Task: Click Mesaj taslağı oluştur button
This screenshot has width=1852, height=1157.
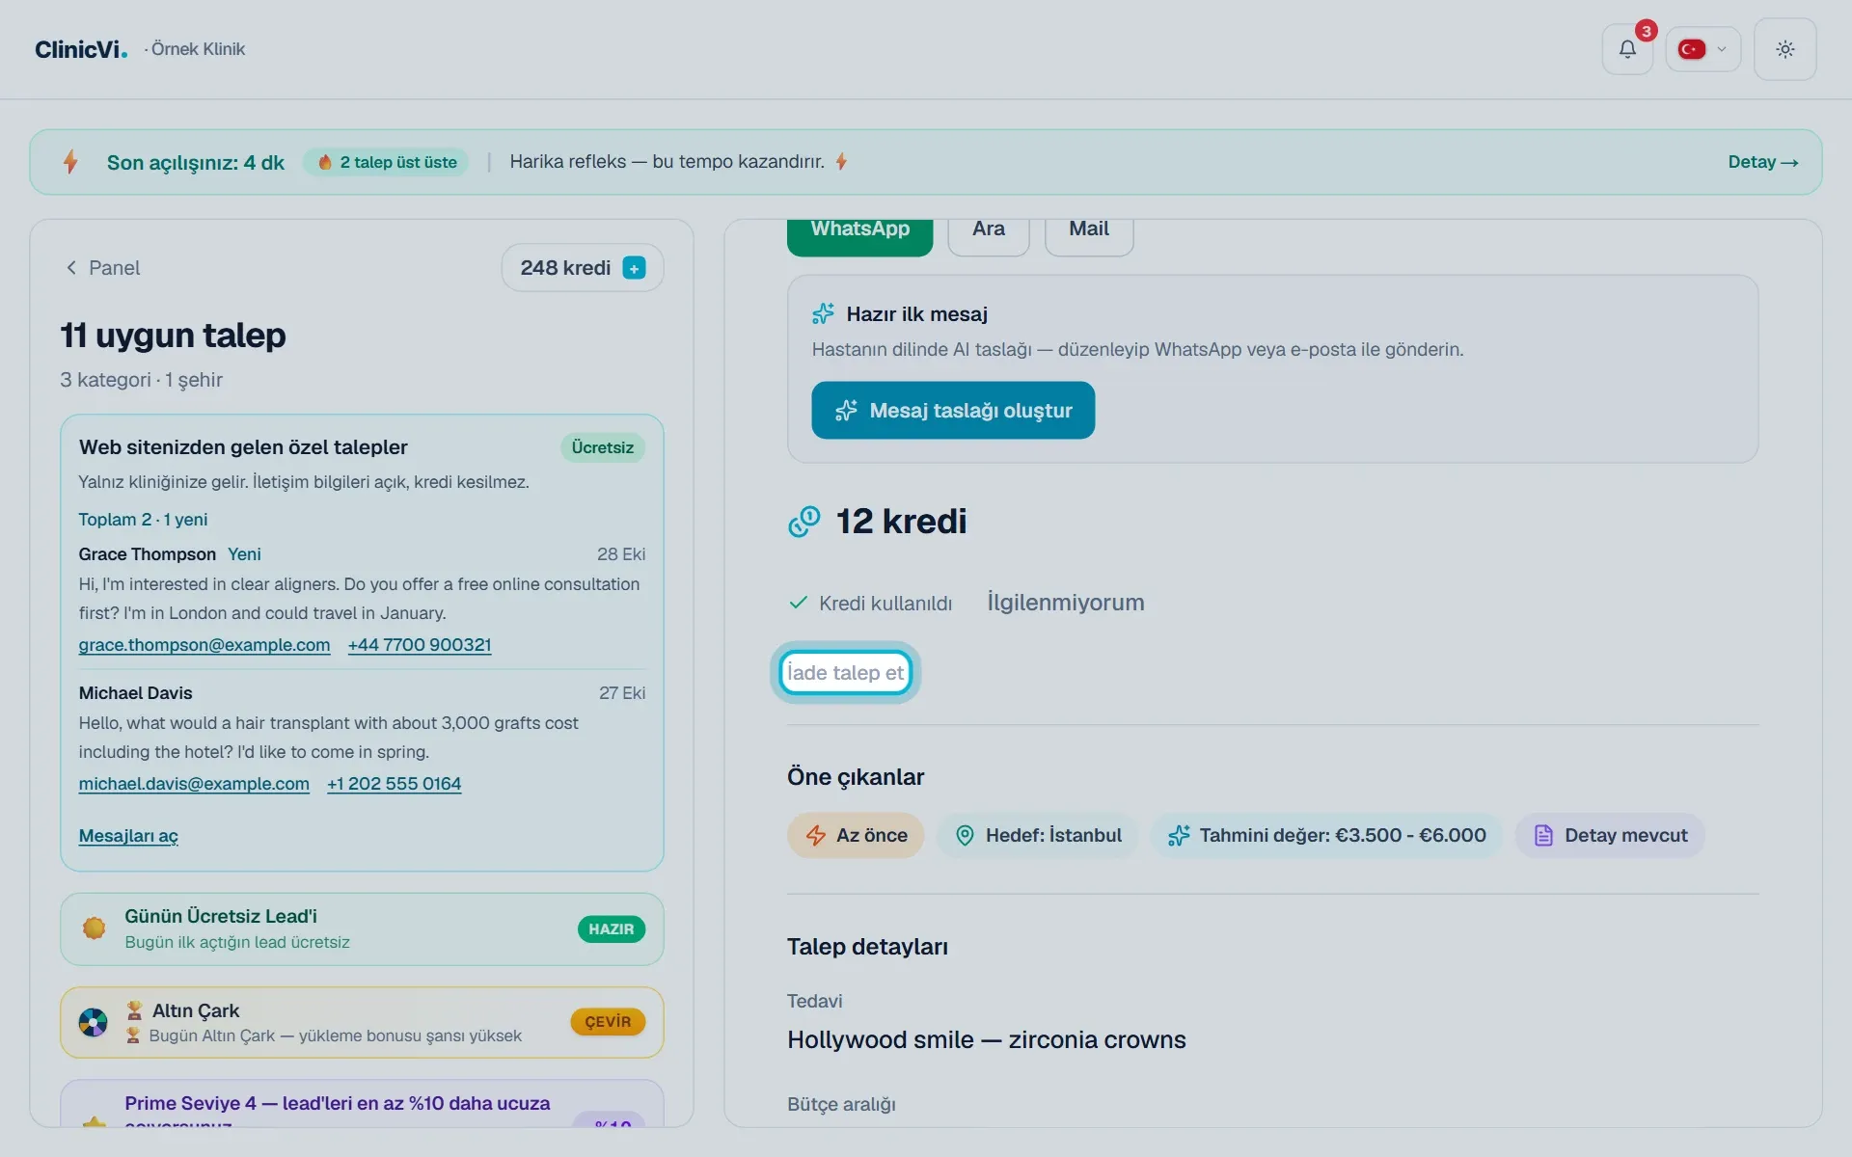Action: point(953,411)
